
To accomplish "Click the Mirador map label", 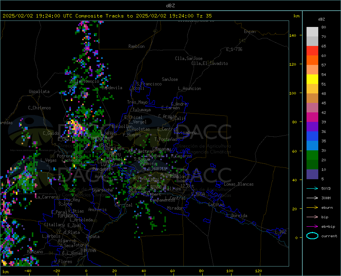I will click(175, 208).
